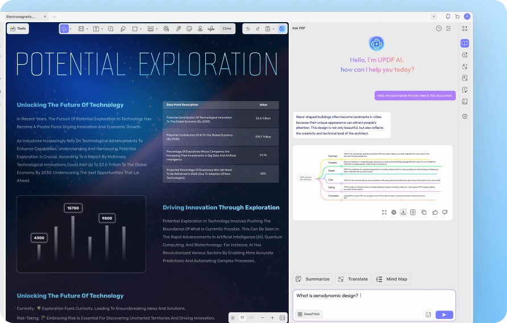Expand mind map to fullscreen

(384, 212)
